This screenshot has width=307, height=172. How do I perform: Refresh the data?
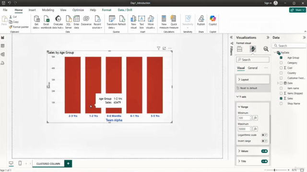[122, 21]
